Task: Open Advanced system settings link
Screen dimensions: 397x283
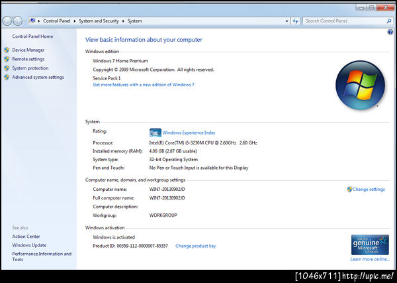Action: pyautogui.click(x=38, y=78)
